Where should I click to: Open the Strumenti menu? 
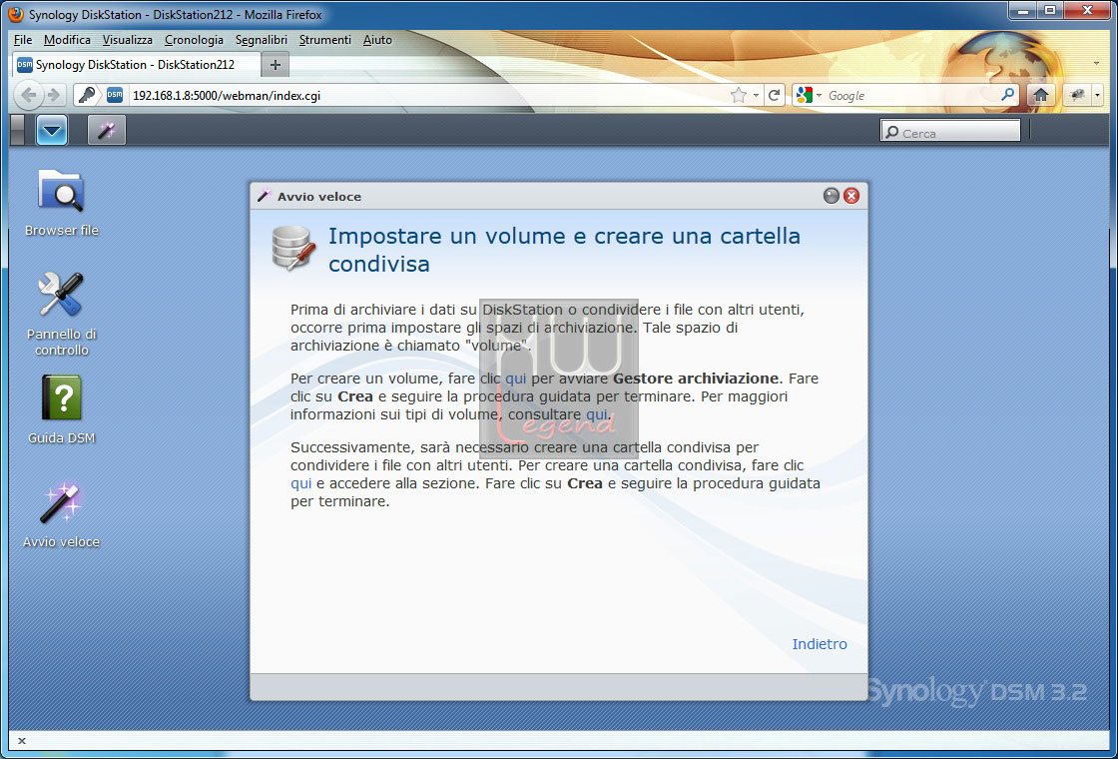click(325, 40)
